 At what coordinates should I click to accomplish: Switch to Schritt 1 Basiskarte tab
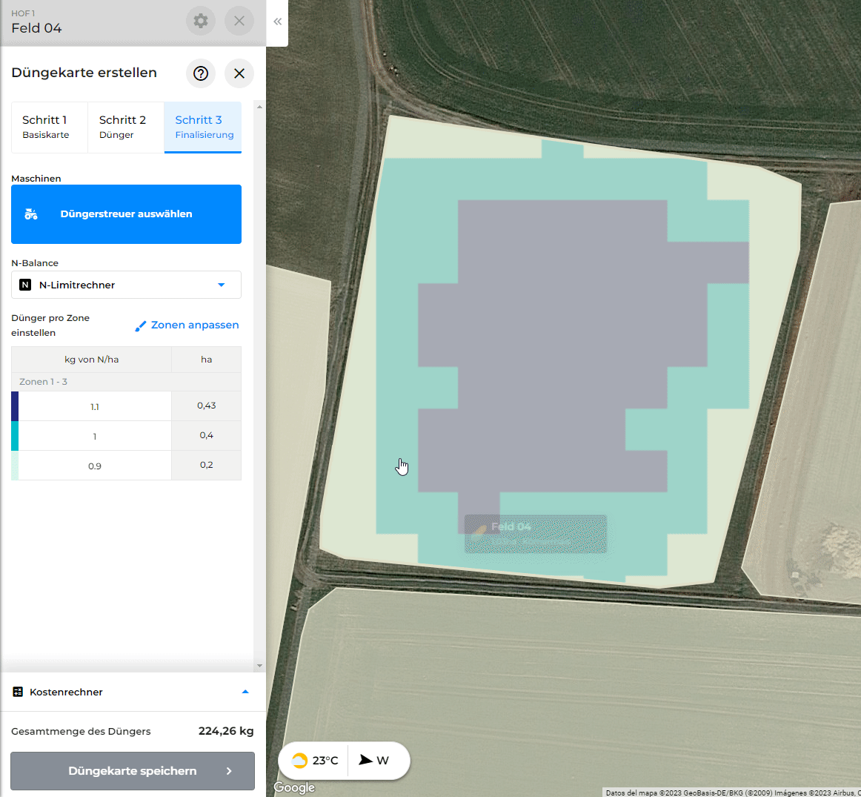point(50,127)
